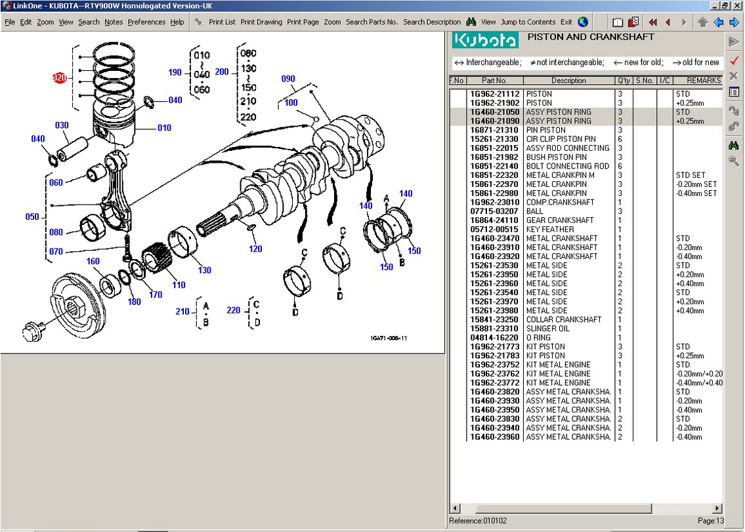Click the magnifier icon in right sidebar
Viewport: 745px width, 532px height.
(x=734, y=161)
